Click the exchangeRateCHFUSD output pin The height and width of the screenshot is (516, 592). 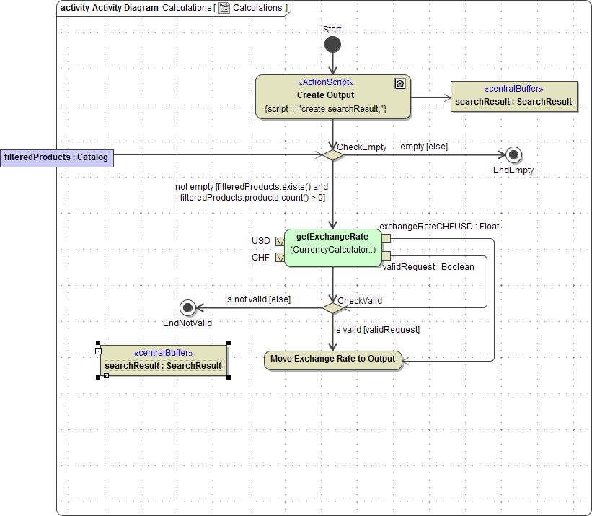click(x=385, y=237)
